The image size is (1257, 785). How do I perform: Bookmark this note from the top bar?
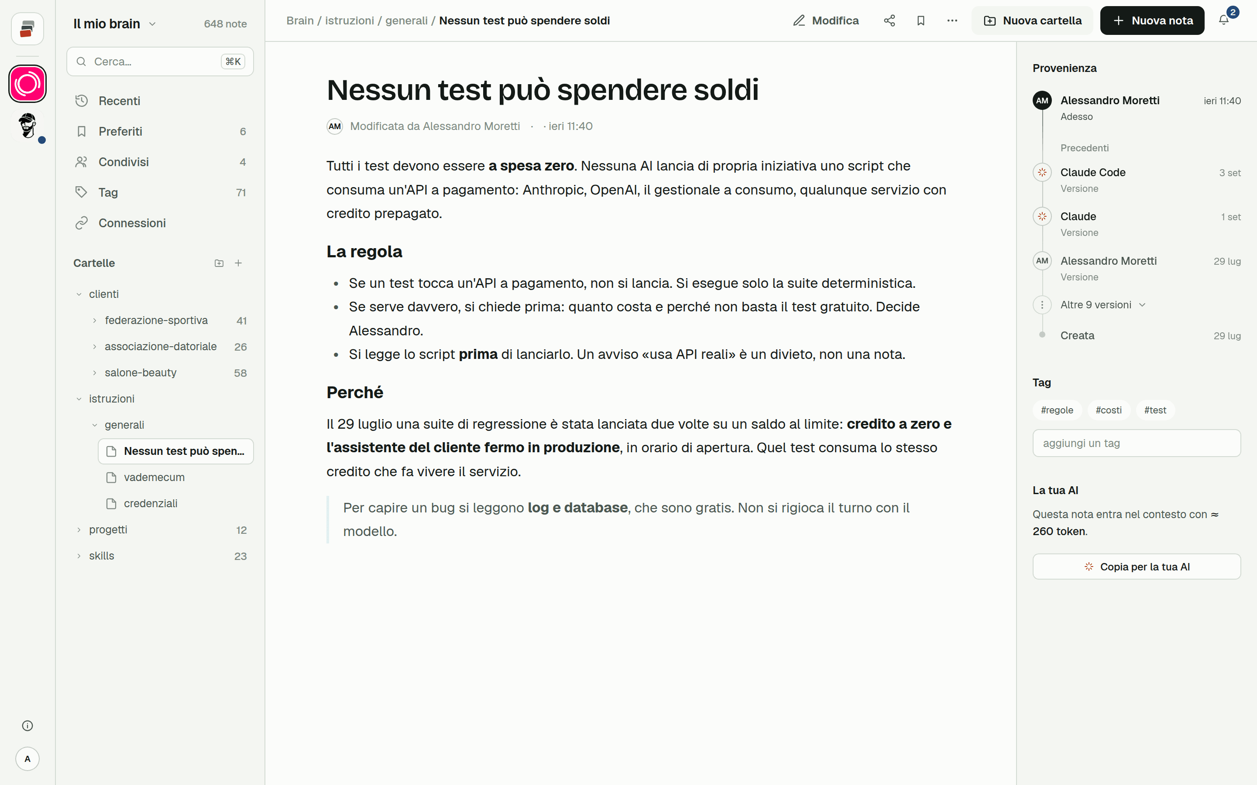point(921,21)
